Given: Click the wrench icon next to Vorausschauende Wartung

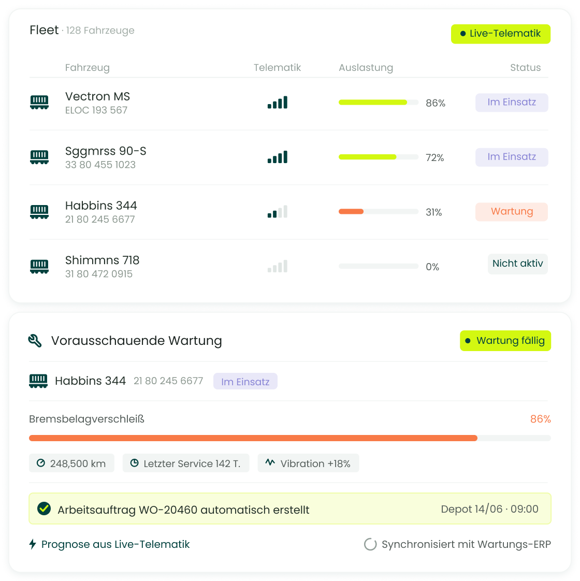Looking at the screenshot, I should coord(35,341).
